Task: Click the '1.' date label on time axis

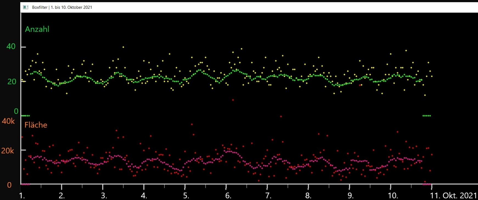Action: click(22, 196)
